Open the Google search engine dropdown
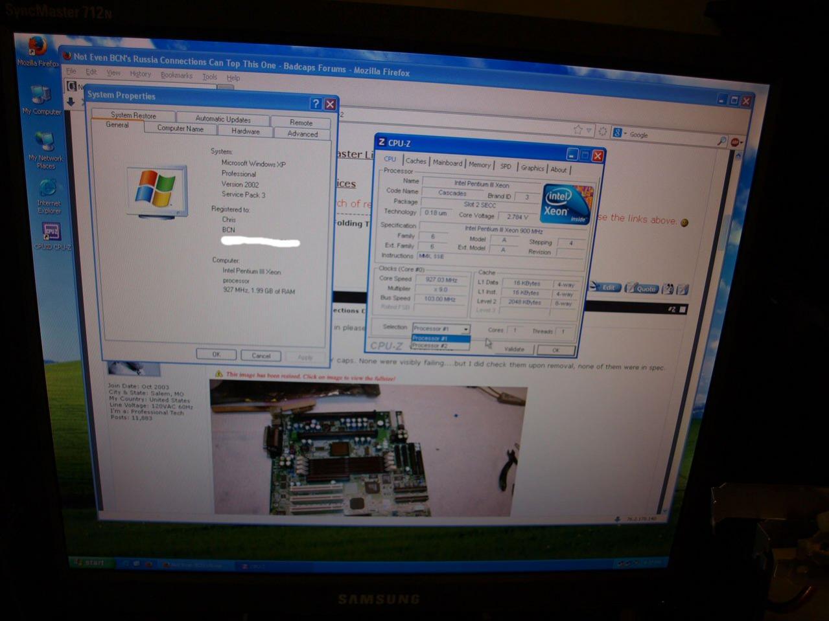The height and width of the screenshot is (621, 829). click(x=620, y=133)
